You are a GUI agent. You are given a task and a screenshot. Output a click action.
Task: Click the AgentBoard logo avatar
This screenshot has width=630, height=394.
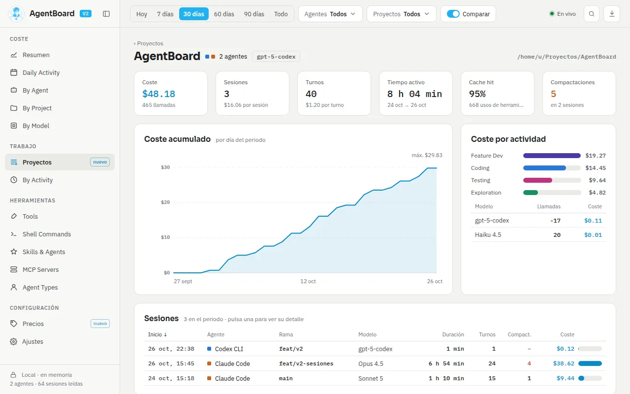(16, 14)
